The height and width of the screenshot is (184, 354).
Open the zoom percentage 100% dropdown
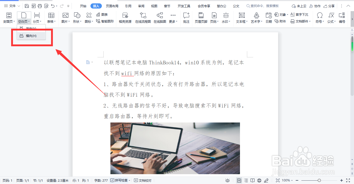click(292, 180)
